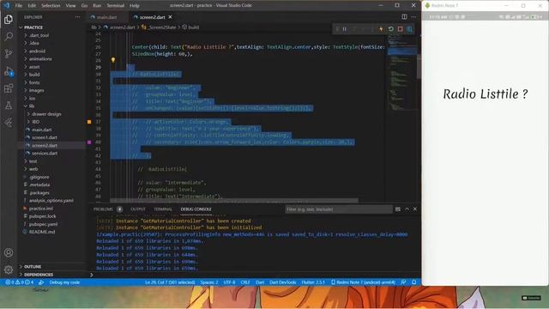
Task: Open the Testing flask view
Action: click(9, 105)
